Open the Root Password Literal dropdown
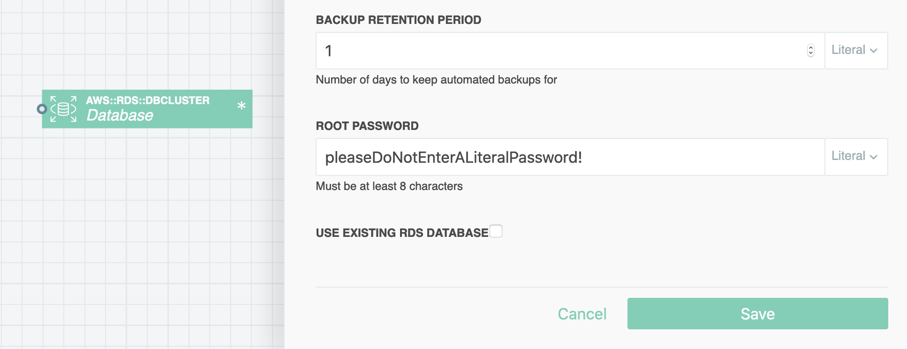Screen dimensions: 907x349 point(856,157)
